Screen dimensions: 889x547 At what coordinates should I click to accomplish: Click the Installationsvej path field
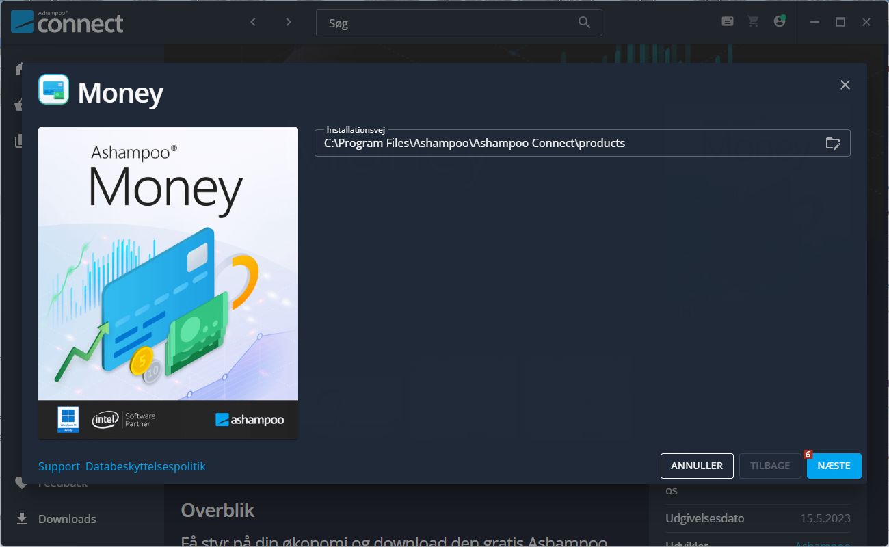[568, 144]
